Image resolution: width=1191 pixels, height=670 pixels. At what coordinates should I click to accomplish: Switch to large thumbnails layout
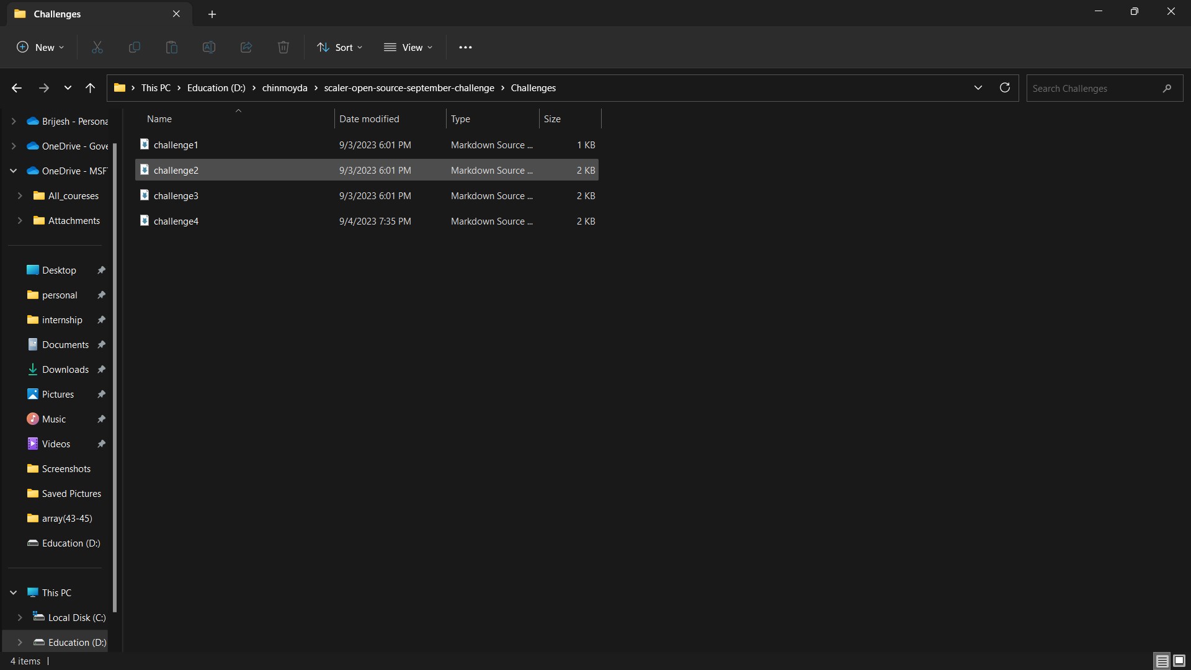1179,661
